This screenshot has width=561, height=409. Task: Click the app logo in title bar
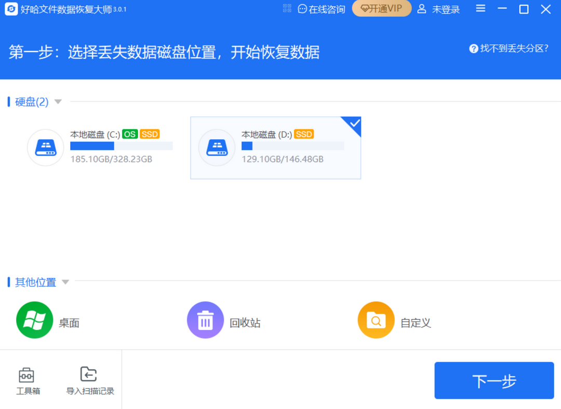click(11, 9)
